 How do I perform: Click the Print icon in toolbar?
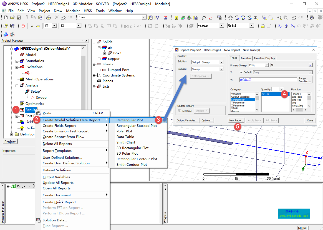click(48, 18)
